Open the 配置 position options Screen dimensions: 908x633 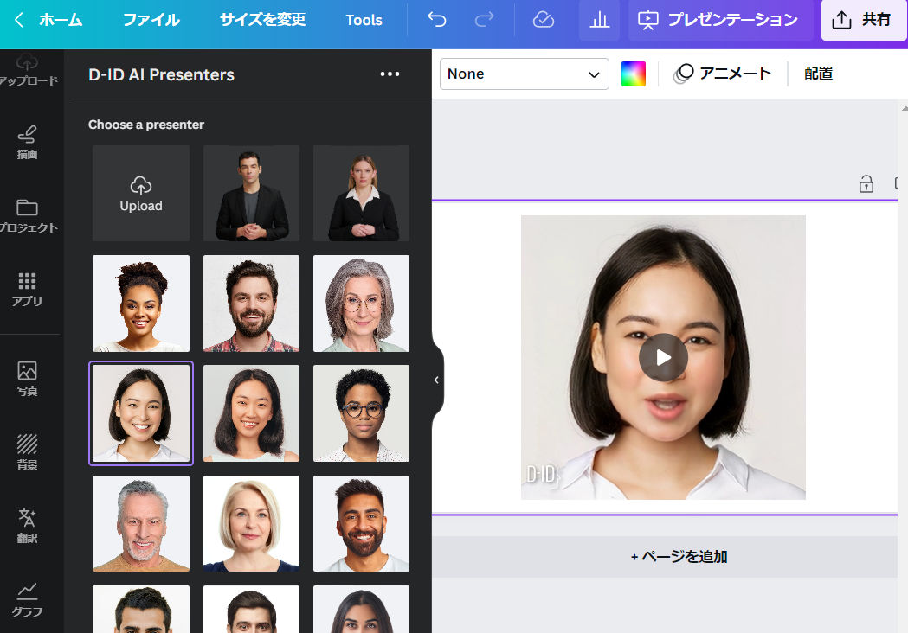818,74
